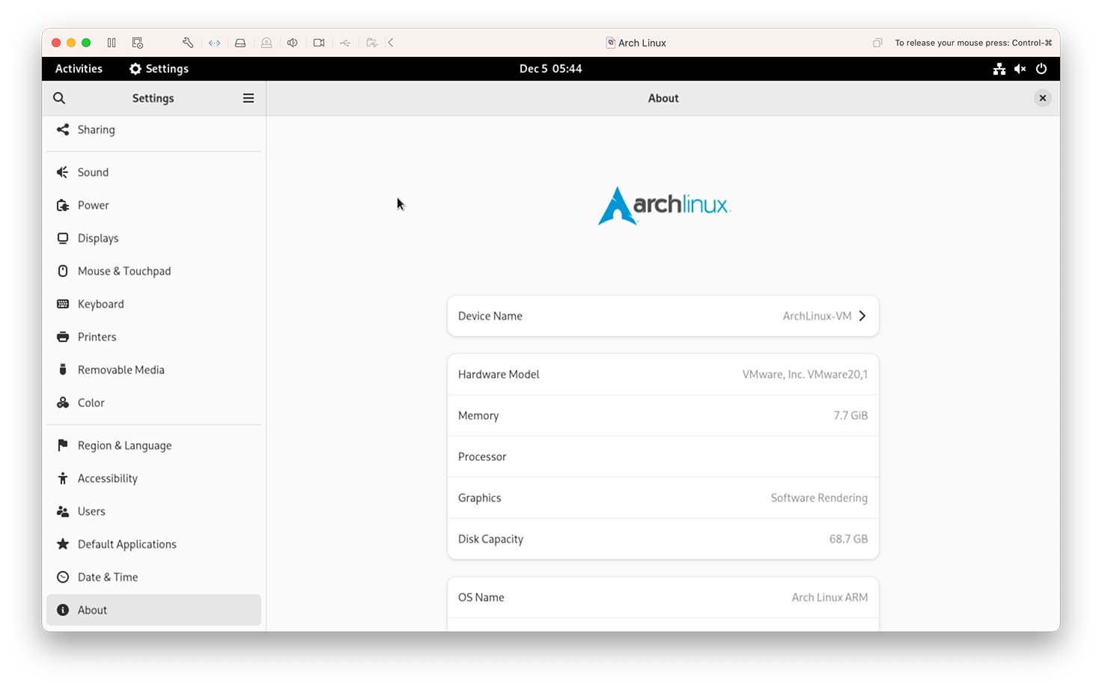
Task: Click the Hardware Model row
Action: [x=663, y=374]
